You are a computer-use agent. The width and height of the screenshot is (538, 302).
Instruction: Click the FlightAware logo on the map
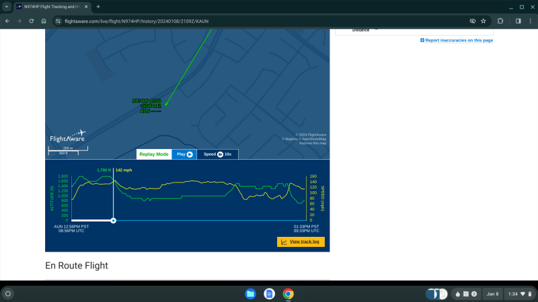tap(68, 136)
